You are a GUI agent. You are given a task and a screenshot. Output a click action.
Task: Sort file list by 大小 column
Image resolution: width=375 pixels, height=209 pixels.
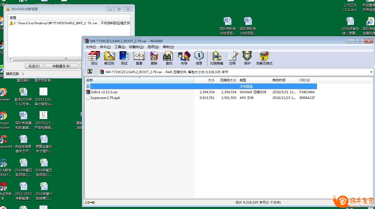(x=205, y=80)
